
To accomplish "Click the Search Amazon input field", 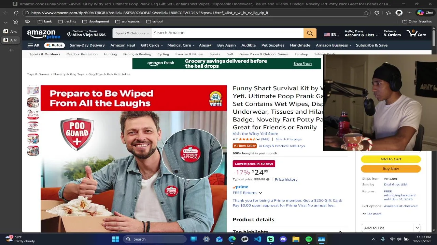I will [x=227, y=33].
